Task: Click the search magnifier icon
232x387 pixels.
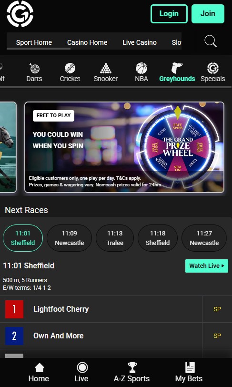Action: [211, 41]
